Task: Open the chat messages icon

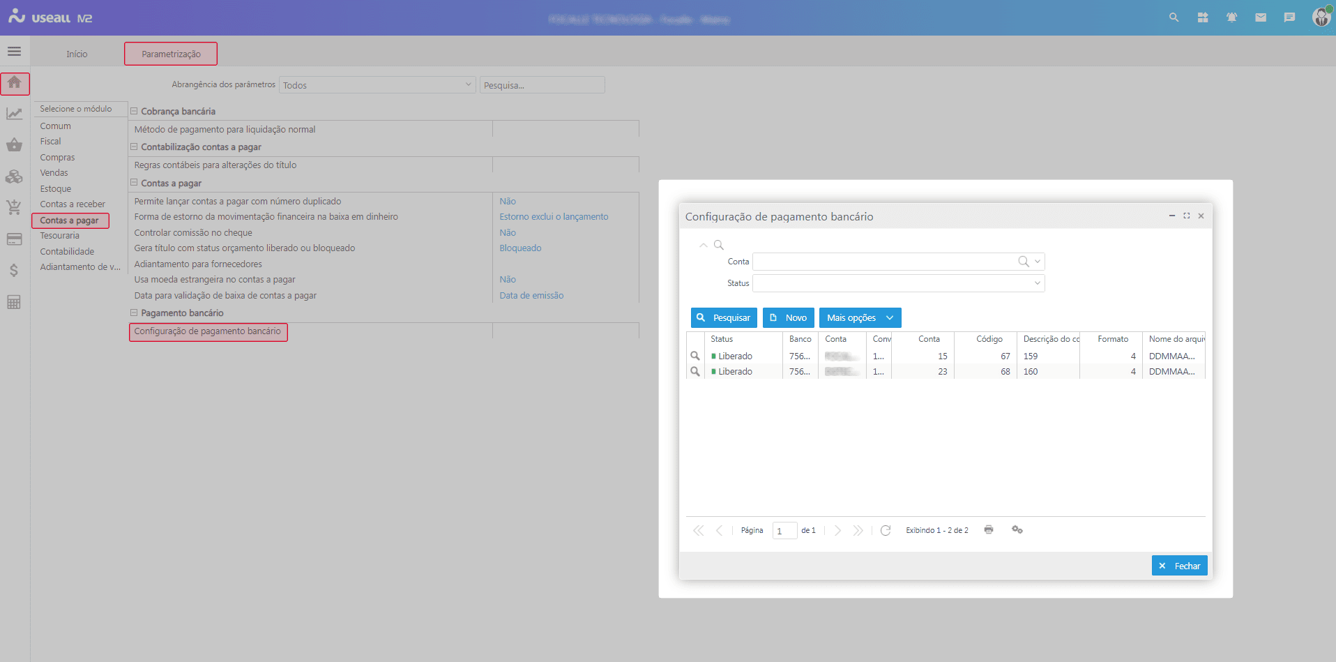Action: click(x=1289, y=17)
